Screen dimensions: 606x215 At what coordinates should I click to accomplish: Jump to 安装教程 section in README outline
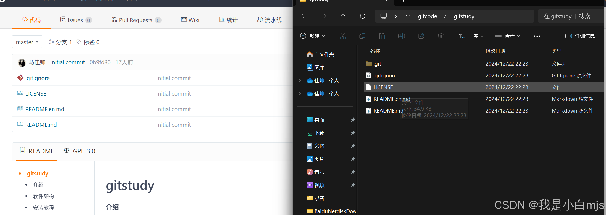tap(43, 208)
